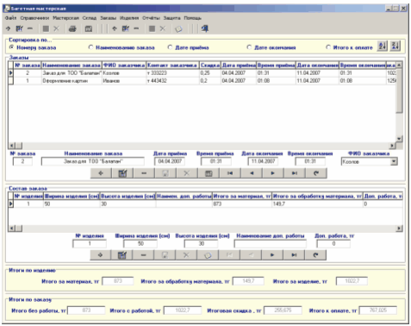Delete item with the minus button in Состав заказа
The height and width of the screenshot is (326, 411).
(143, 255)
